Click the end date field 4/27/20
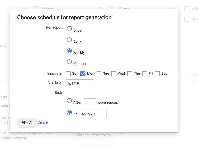This screenshot has width=198, height=147. coord(93,114)
